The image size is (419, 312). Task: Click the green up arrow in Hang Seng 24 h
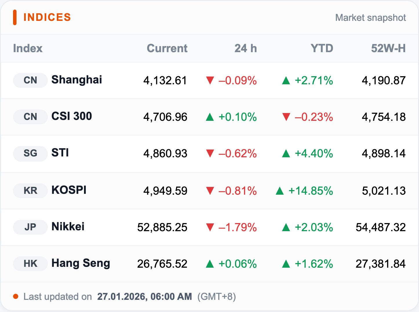click(x=210, y=264)
